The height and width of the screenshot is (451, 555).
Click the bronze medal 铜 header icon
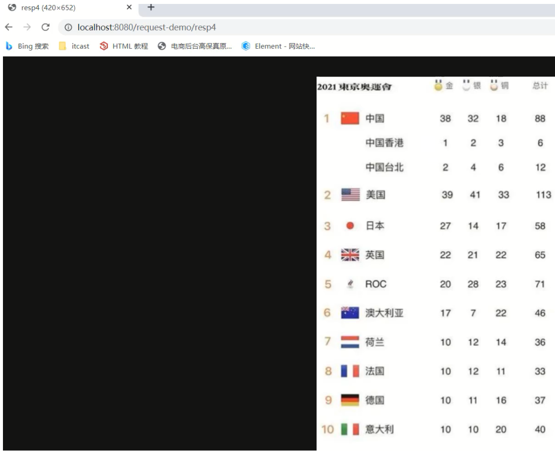(494, 85)
